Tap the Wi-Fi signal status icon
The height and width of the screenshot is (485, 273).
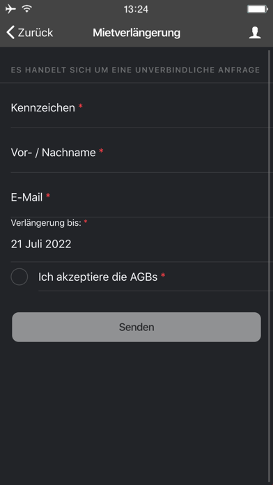click(27, 9)
